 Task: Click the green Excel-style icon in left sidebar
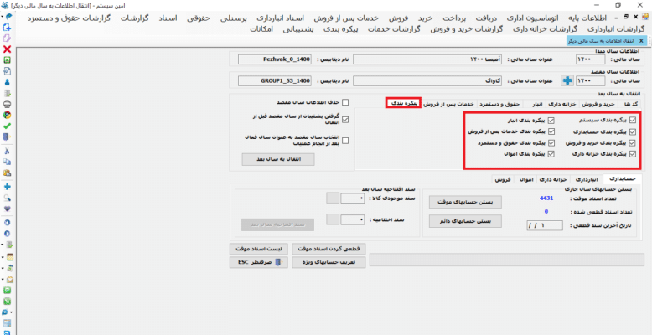[7, 60]
